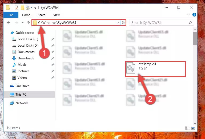Switch to the Home ribbon tab
Viewport: 205px width, 139px height.
point(26,15)
